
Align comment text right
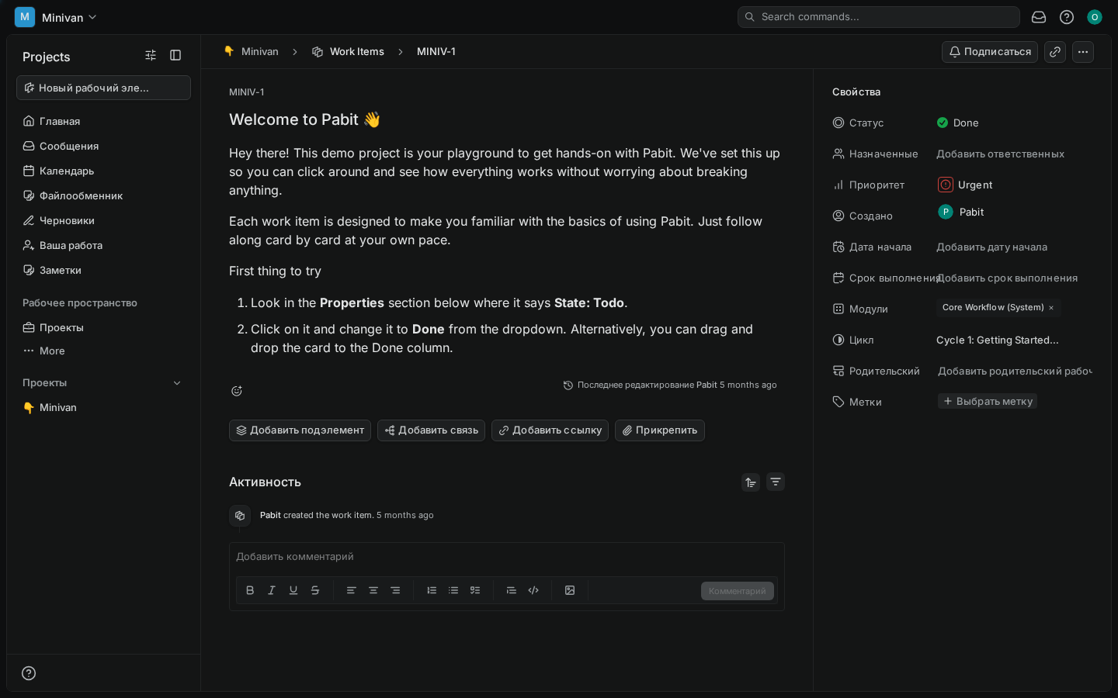(395, 590)
